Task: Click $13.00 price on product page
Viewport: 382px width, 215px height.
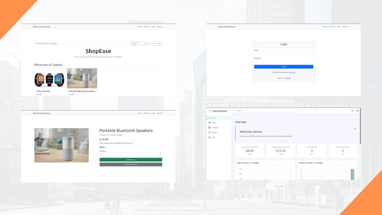Action: click(104, 140)
